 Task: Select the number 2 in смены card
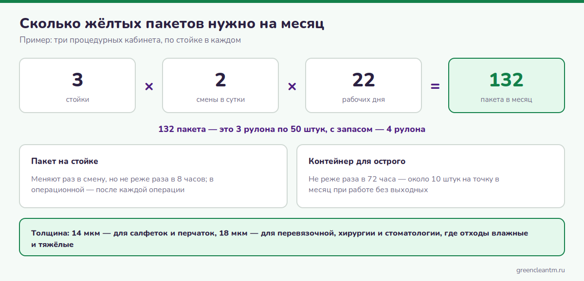[220, 80]
